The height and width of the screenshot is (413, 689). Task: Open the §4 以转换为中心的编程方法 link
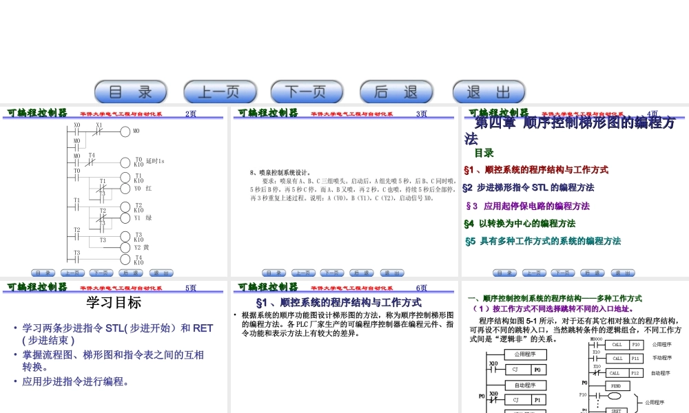[x=520, y=224]
